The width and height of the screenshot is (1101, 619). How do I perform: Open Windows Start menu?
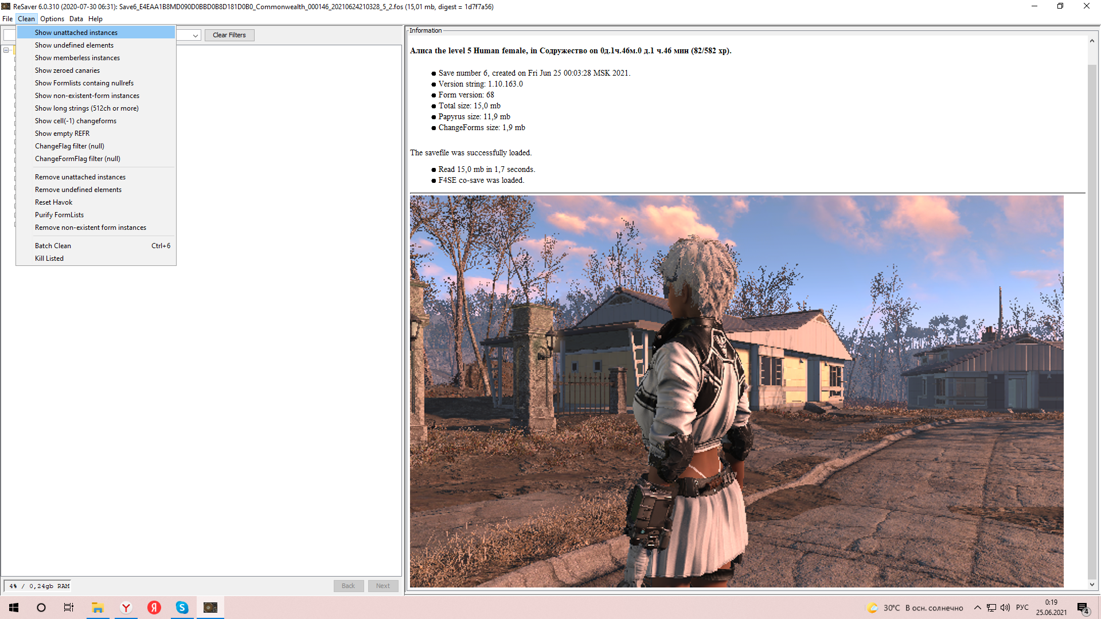pos(14,608)
